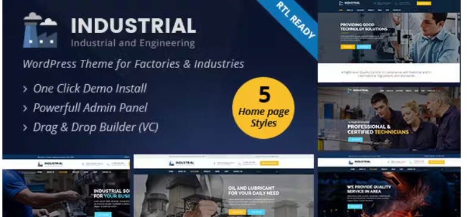Click yellow header button in Technology Solutions preview

tap(424, 4)
